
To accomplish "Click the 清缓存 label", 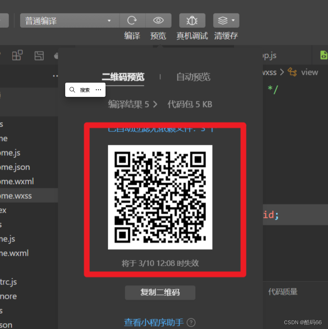I will (x=226, y=36).
